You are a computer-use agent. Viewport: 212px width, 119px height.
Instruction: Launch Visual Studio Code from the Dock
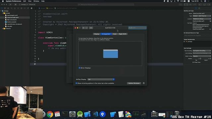(x=95, y=114)
